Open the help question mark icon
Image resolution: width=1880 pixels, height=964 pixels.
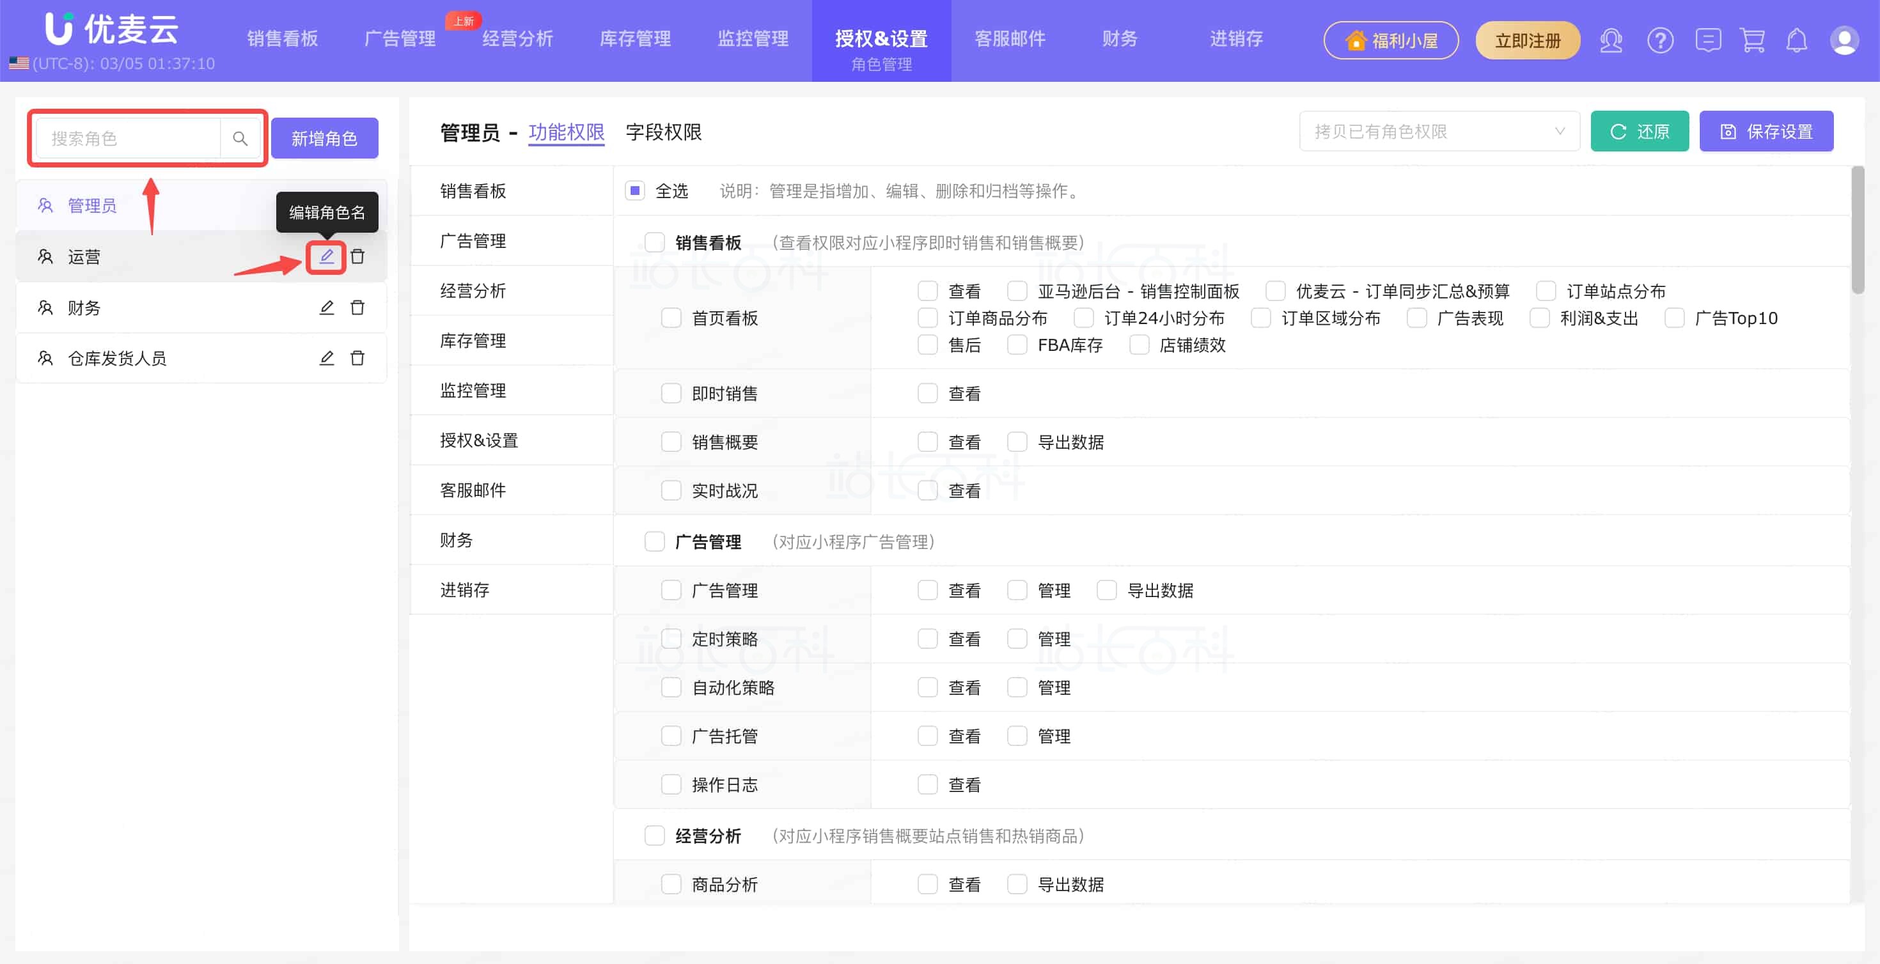1659,41
